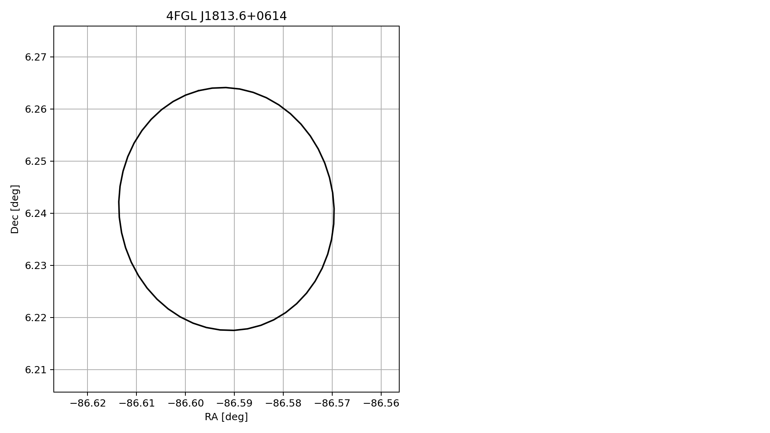Click the x tick label −86.60
Image resolution: width=770 pixels, height=433 pixels.
coord(186,403)
